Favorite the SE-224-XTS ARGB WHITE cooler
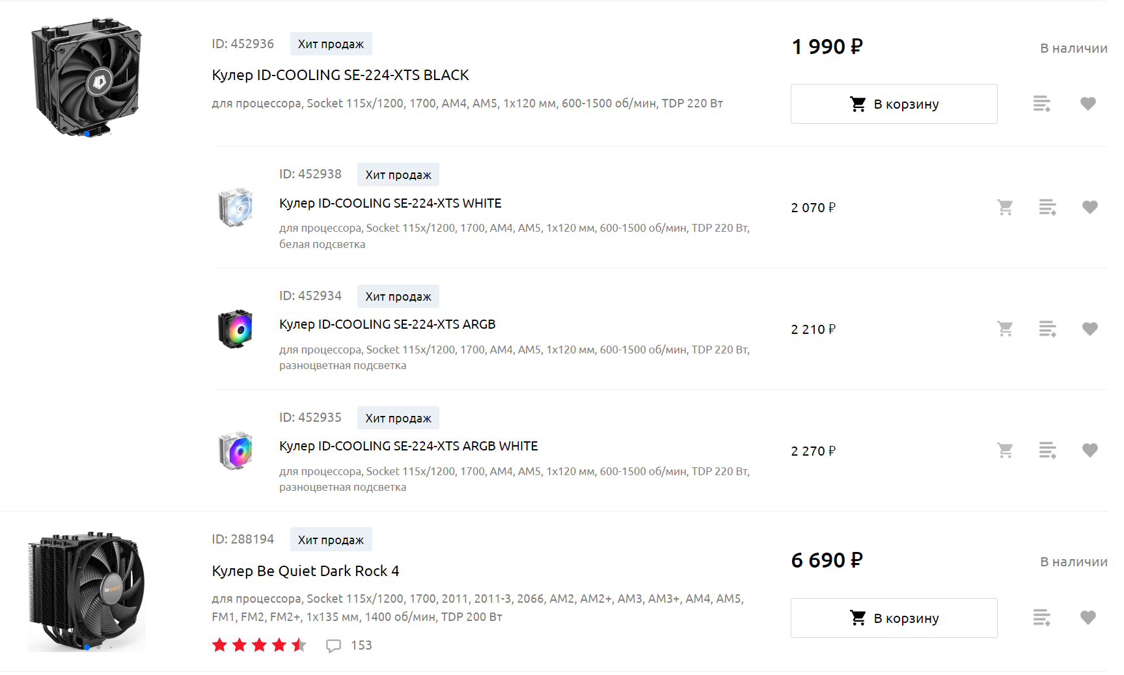 coord(1090,450)
